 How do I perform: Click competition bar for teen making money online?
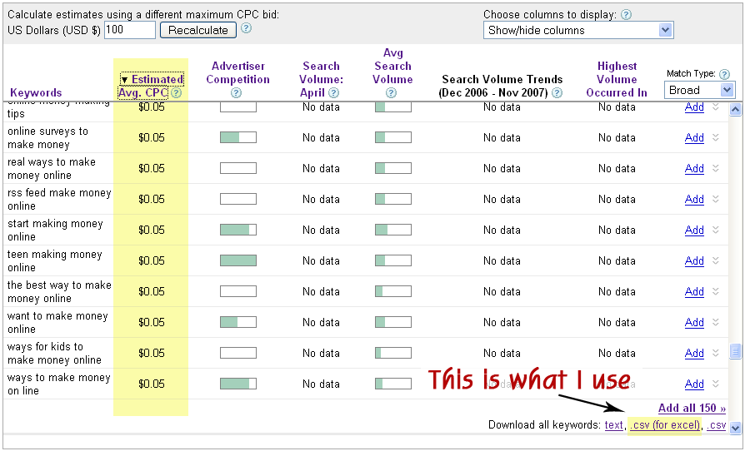coord(238,260)
